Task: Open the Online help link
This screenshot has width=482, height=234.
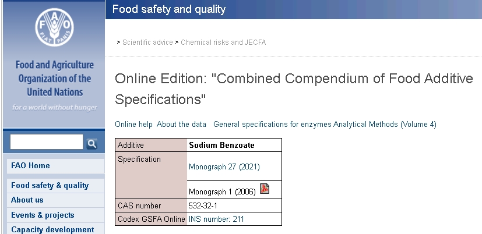Action: click(x=133, y=125)
